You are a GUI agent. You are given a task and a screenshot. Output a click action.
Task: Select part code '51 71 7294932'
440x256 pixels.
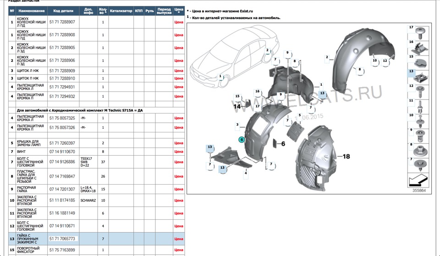pos(62,97)
